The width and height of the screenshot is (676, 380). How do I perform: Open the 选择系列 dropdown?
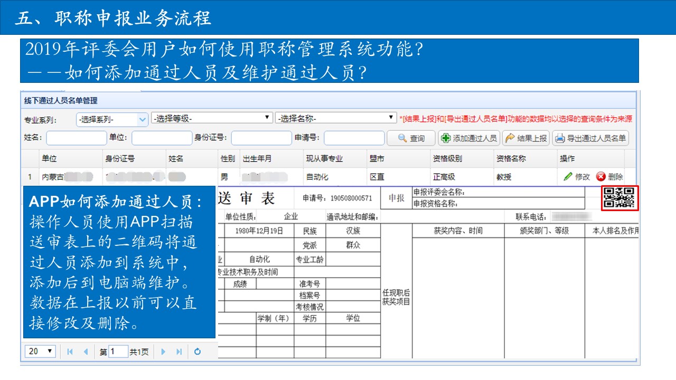(112, 120)
